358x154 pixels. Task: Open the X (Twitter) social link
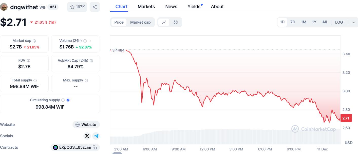coord(87,136)
